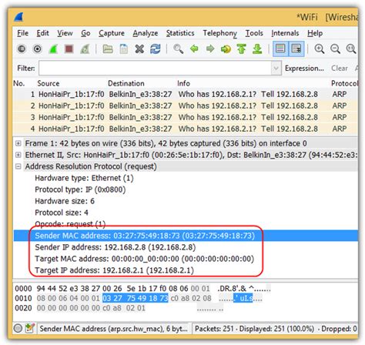Open a capture file (folder icon)
Viewport: 365px width, 345px height.
(x=108, y=49)
